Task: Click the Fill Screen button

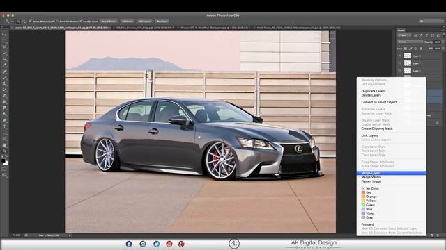Action: [x=145, y=22]
